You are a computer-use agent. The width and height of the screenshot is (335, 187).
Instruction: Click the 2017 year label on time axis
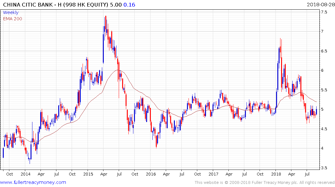coord(213,174)
